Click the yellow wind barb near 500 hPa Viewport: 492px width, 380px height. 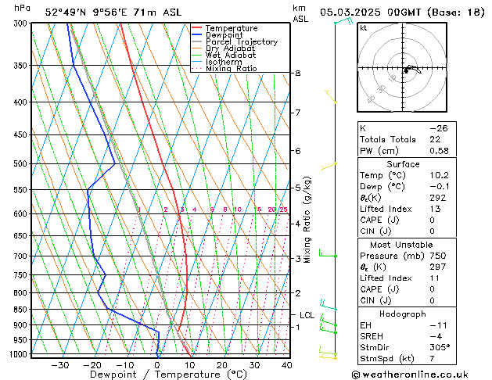tap(330, 166)
